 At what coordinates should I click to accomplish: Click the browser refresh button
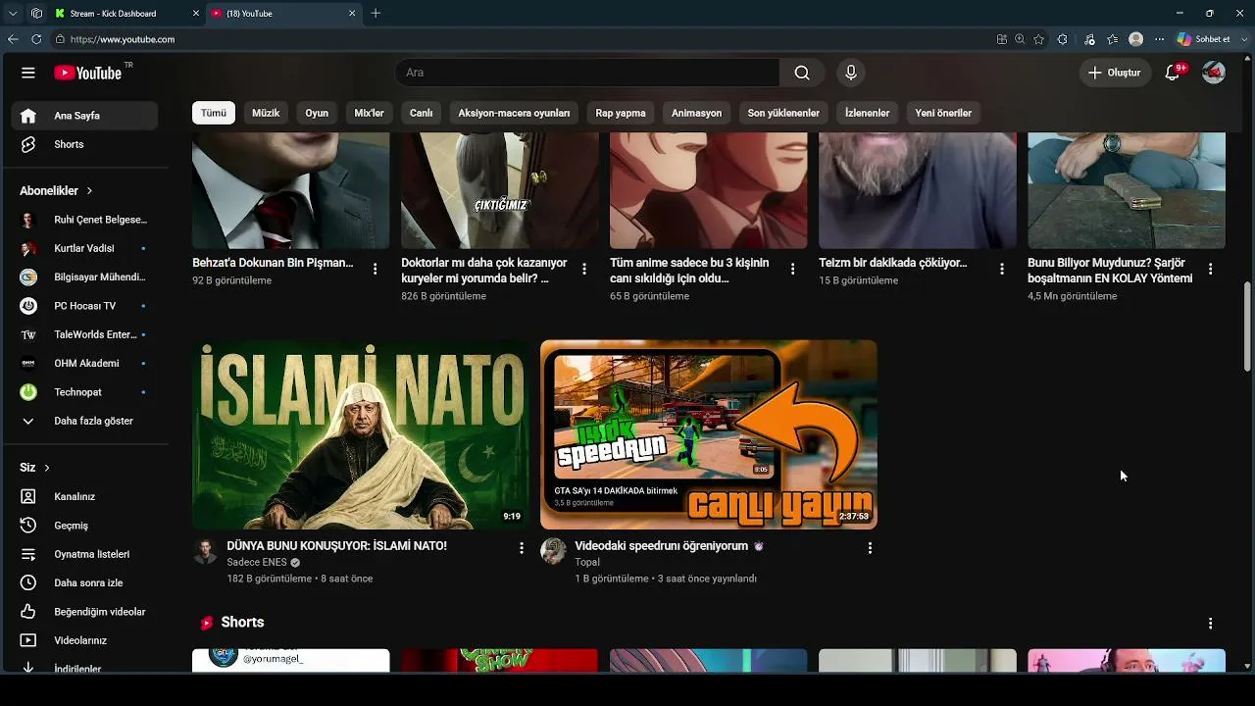tap(36, 39)
